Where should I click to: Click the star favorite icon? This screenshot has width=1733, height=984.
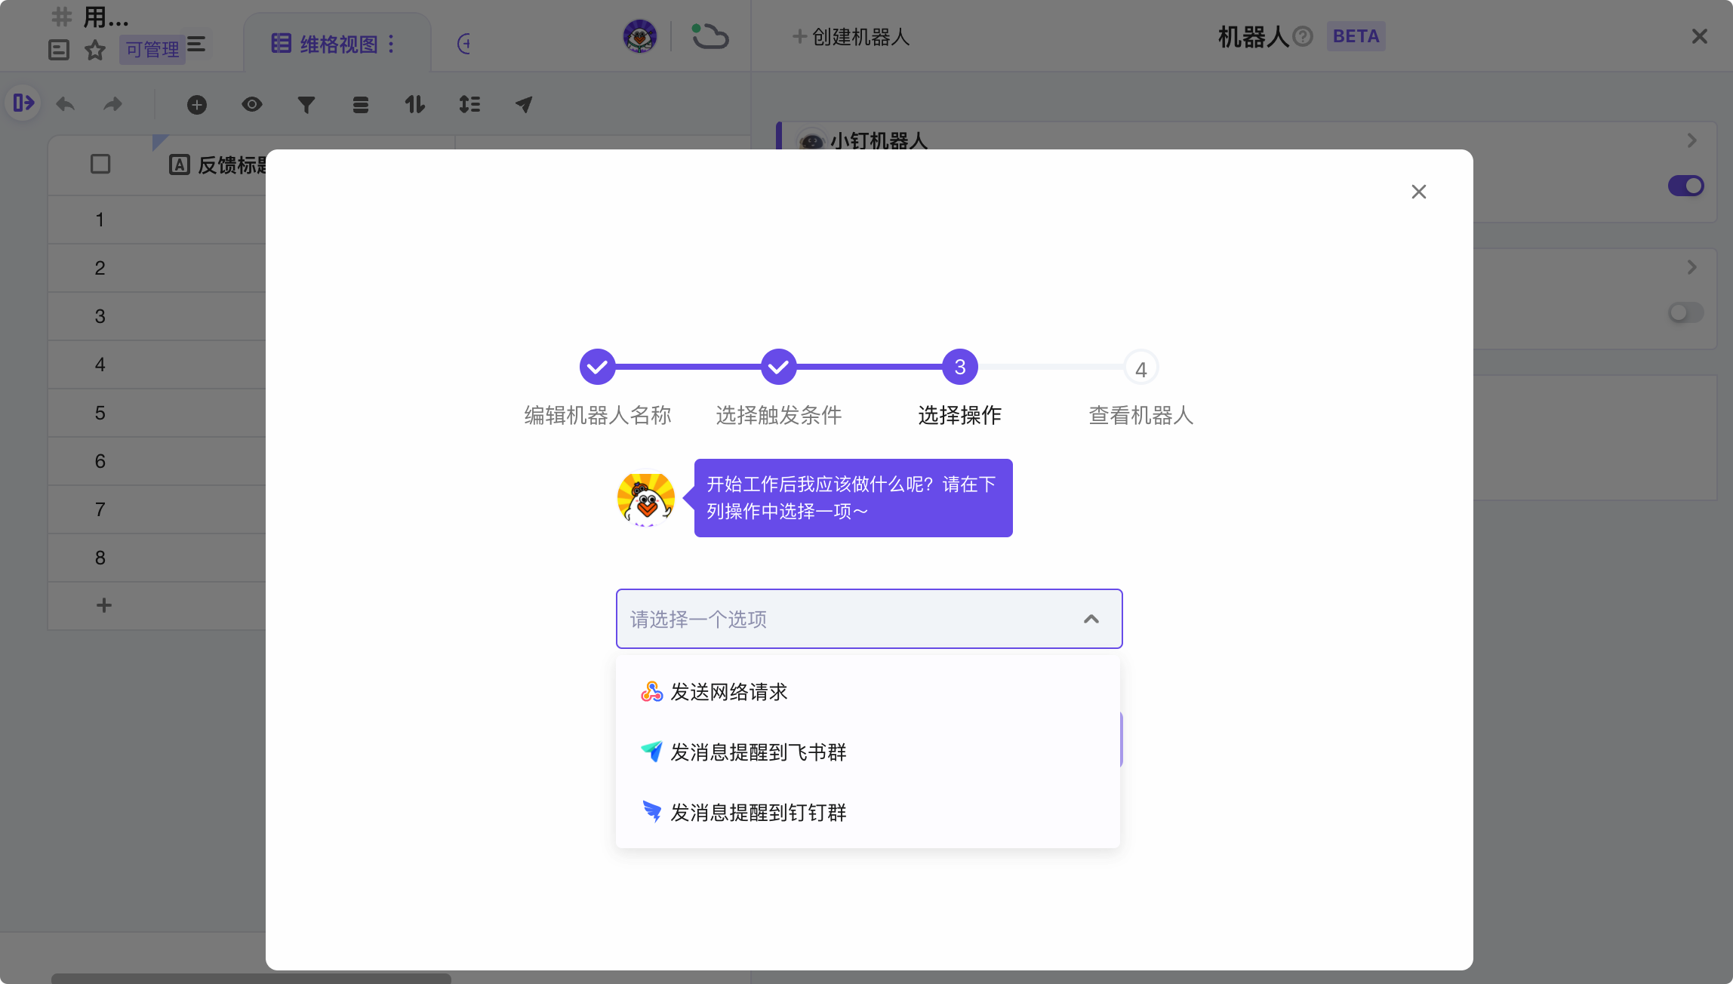tap(95, 51)
